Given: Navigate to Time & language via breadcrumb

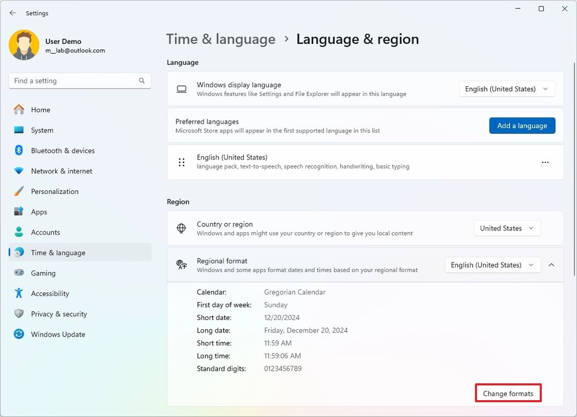Looking at the screenshot, I should (x=220, y=39).
